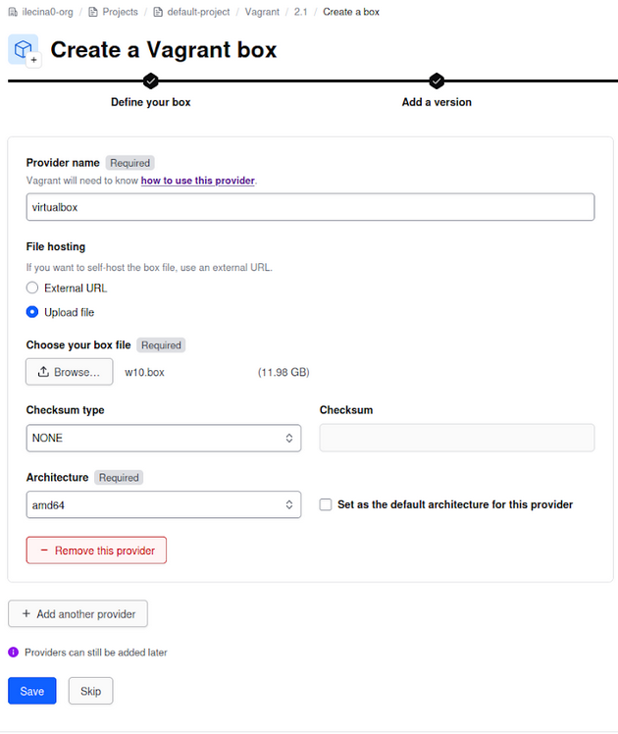Focus the Provider name text field
Screen dimensions: 618x734
[x=310, y=207]
